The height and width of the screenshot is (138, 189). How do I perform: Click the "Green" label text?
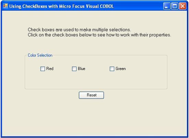(x=121, y=69)
